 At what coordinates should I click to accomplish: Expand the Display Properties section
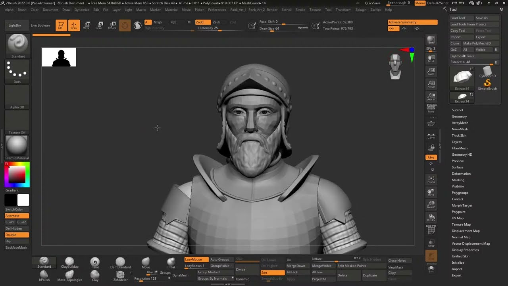pos(465,250)
